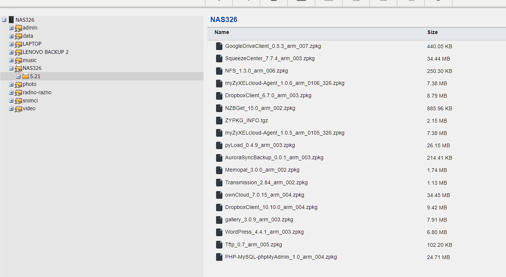
Task: Select the radno-razno share label
Action: (37, 92)
